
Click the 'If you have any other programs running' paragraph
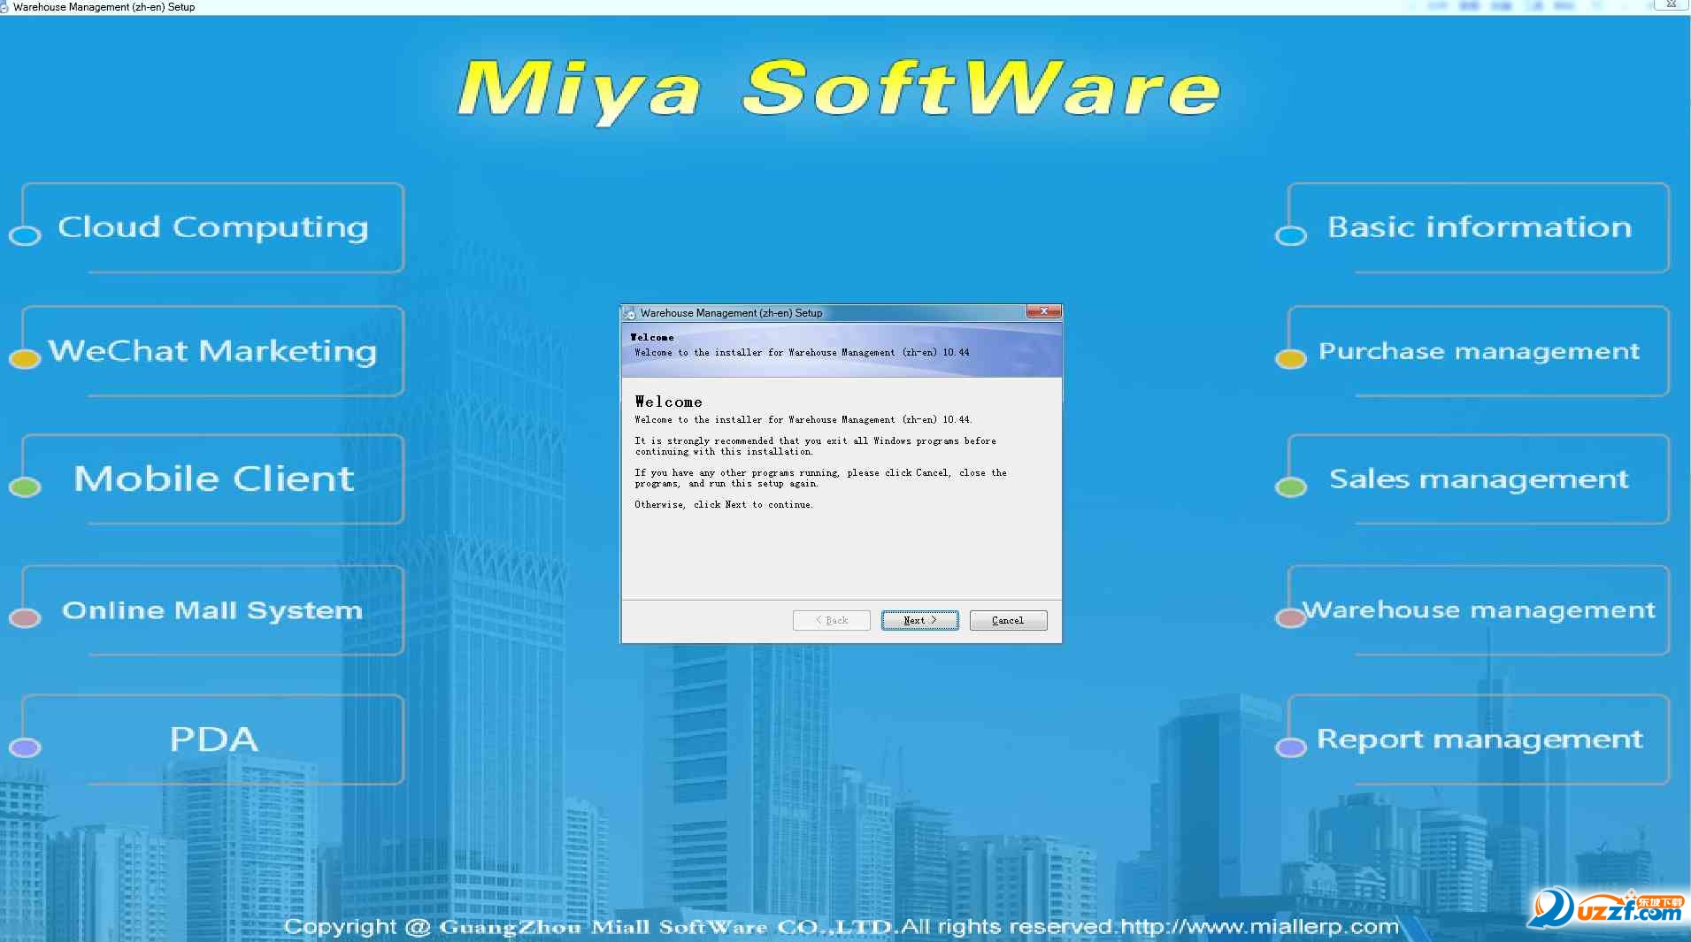(x=820, y=478)
